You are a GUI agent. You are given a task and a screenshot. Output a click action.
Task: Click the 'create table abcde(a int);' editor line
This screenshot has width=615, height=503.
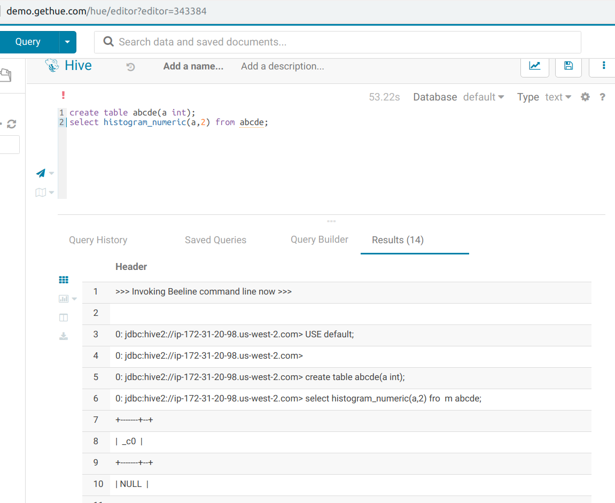[132, 113]
